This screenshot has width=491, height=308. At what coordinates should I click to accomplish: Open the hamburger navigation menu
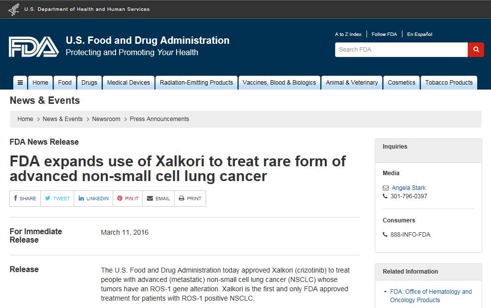pyautogui.click(x=20, y=83)
